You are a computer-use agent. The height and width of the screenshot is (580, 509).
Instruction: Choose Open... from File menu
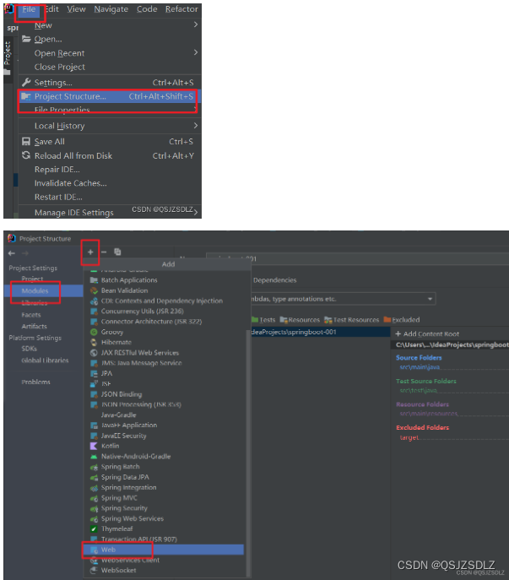pyautogui.click(x=48, y=39)
